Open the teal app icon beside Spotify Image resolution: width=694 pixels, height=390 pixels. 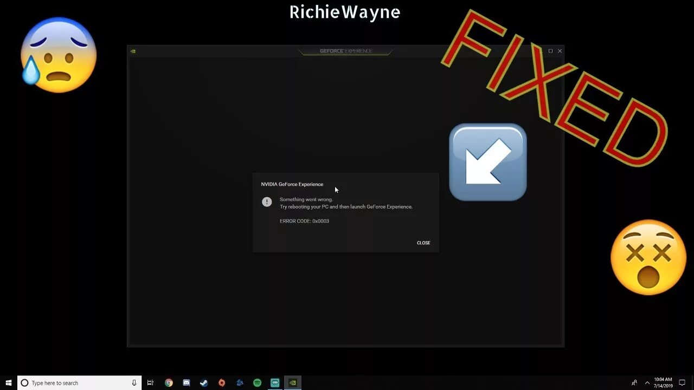pyautogui.click(x=275, y=383)
